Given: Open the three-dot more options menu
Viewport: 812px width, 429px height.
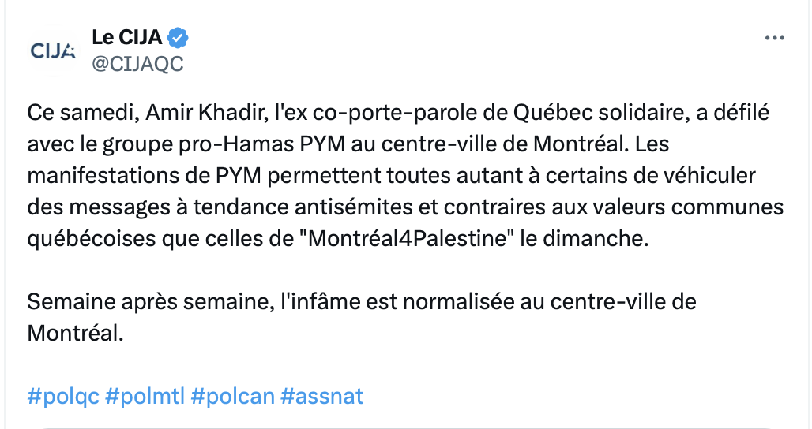Looking at the screenshot, I should pyautogui.click(x=774, y=38).
